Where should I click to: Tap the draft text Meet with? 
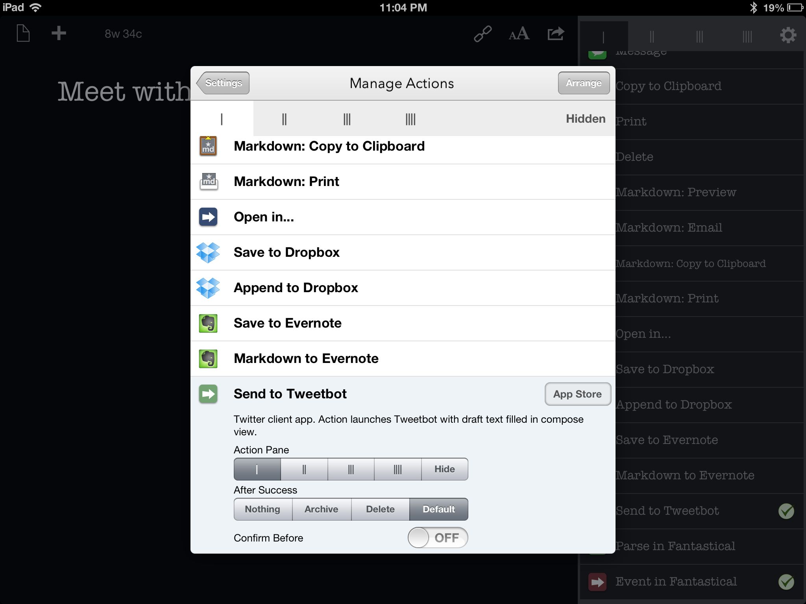click(124, 92)
